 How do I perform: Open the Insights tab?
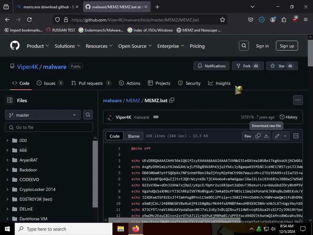tap(219, 83)
